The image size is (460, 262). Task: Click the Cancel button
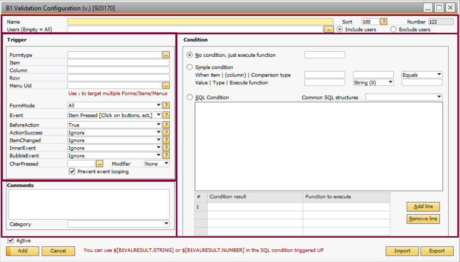point(58,251)
